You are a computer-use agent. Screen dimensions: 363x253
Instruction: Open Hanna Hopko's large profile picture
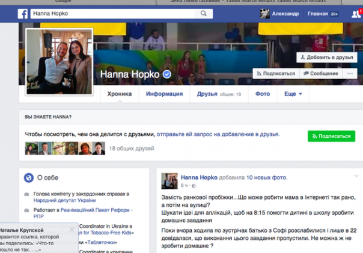pyautogui.click(x=59, y=62)
